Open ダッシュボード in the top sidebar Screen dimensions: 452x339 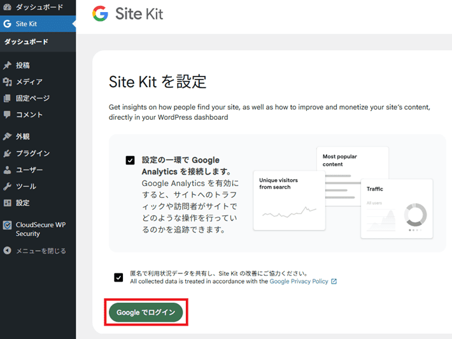(x=38, y=7)
